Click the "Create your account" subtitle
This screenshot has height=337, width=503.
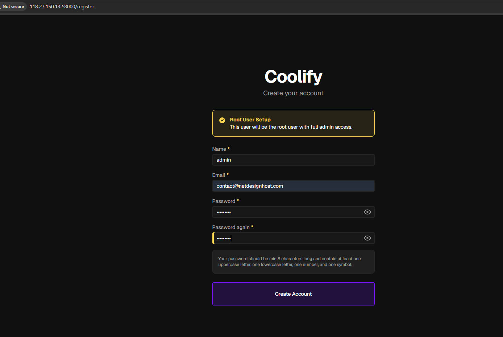coord(294,93)
